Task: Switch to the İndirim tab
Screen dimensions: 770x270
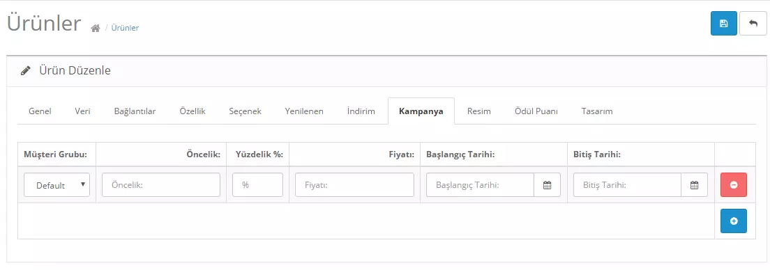Action: pos(361,111)
